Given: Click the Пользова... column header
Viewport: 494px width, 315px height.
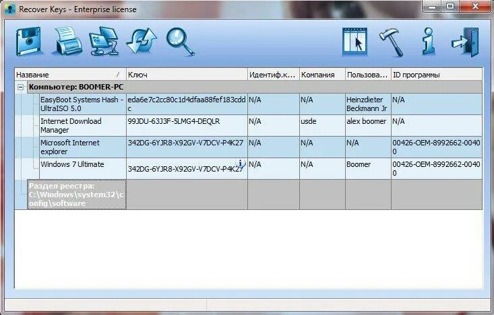Looking at the screenshot, I should [x=368, y=75].
